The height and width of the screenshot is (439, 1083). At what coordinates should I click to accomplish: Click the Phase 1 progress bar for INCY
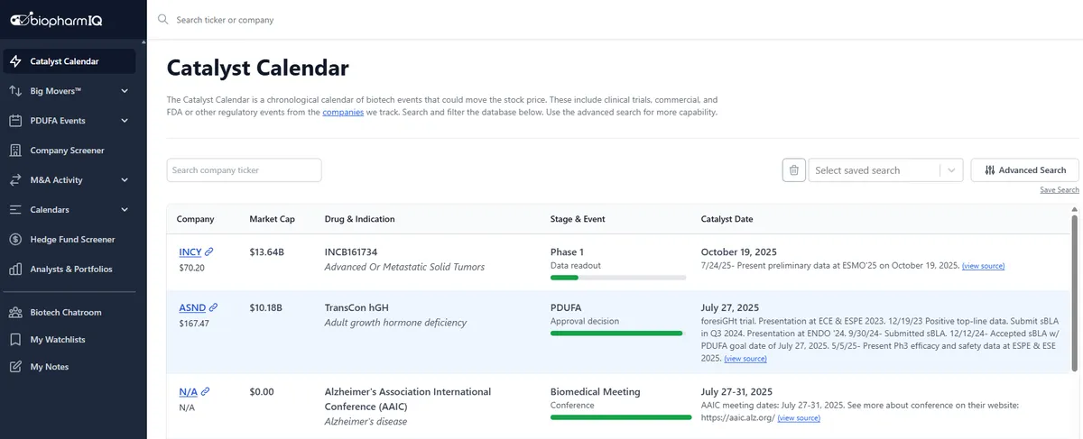[617, 278]
